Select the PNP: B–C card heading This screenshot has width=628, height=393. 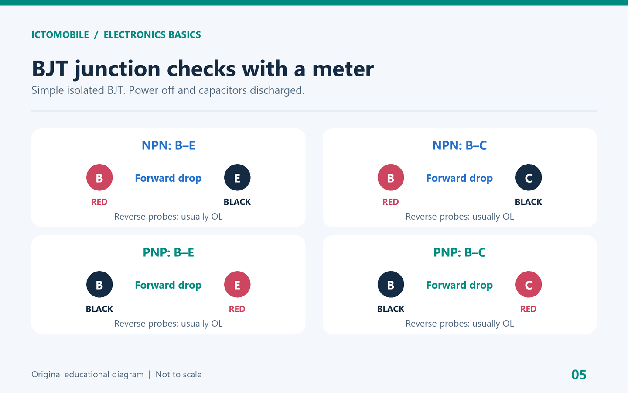pyautogui.click(x=460, y=252)
